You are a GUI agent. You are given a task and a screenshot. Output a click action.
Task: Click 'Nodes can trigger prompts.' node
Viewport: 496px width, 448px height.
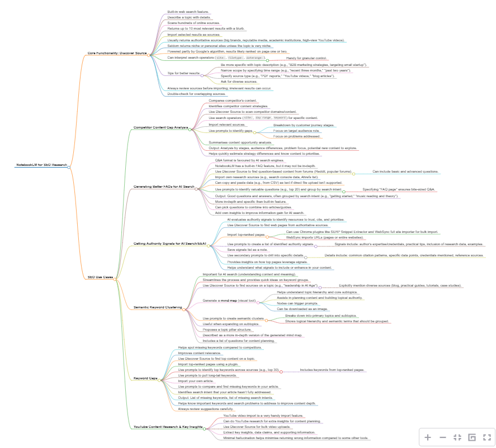coord(297,303)
